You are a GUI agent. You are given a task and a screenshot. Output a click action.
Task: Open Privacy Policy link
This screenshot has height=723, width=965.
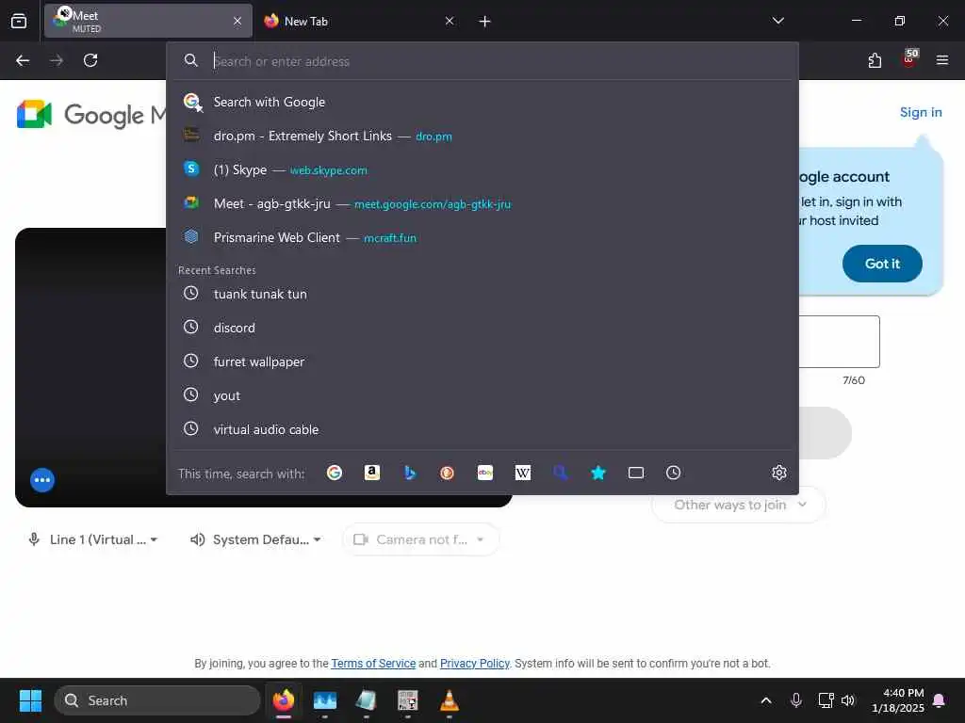475,664
